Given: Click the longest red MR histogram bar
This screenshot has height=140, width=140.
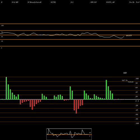Looking at the screenshot, I should (76, 106).
